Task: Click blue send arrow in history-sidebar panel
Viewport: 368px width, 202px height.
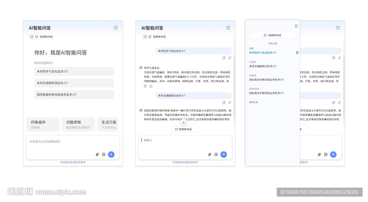Action: [x=333, y=155]
